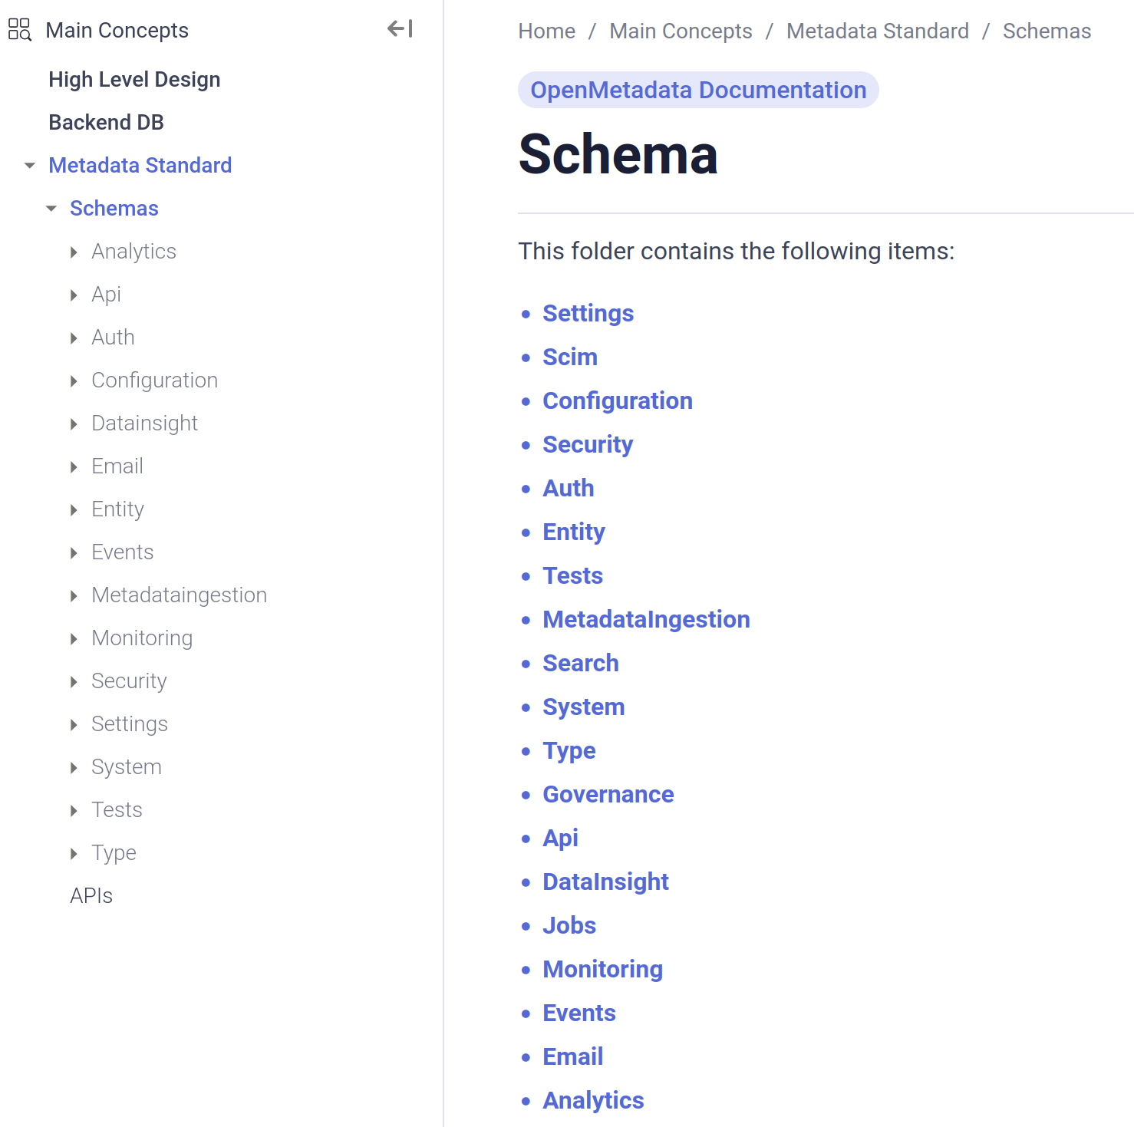Open the Events schema from the sidebar
Image resolution: width=1134 pixels, height=1127 pixels.
point(122,552)
